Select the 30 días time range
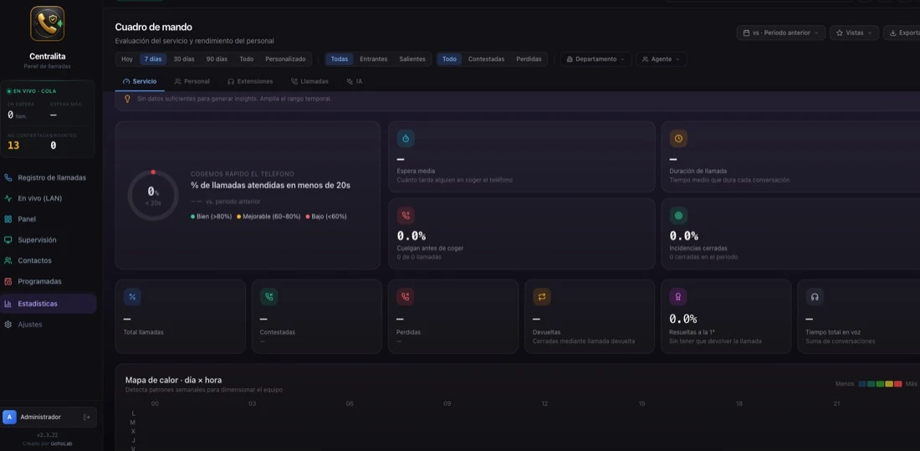 pyautogui.click(x=184, y=59)
